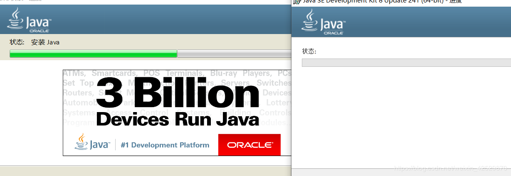Click the '状态: 安装 Java' status text

[35, 42]
